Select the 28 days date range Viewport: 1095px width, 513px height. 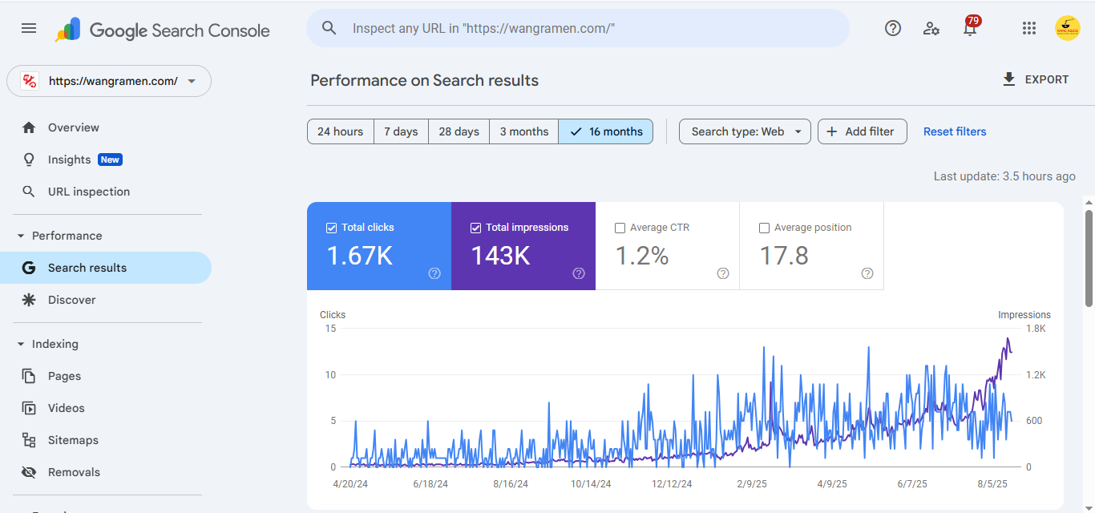(459, 131)
